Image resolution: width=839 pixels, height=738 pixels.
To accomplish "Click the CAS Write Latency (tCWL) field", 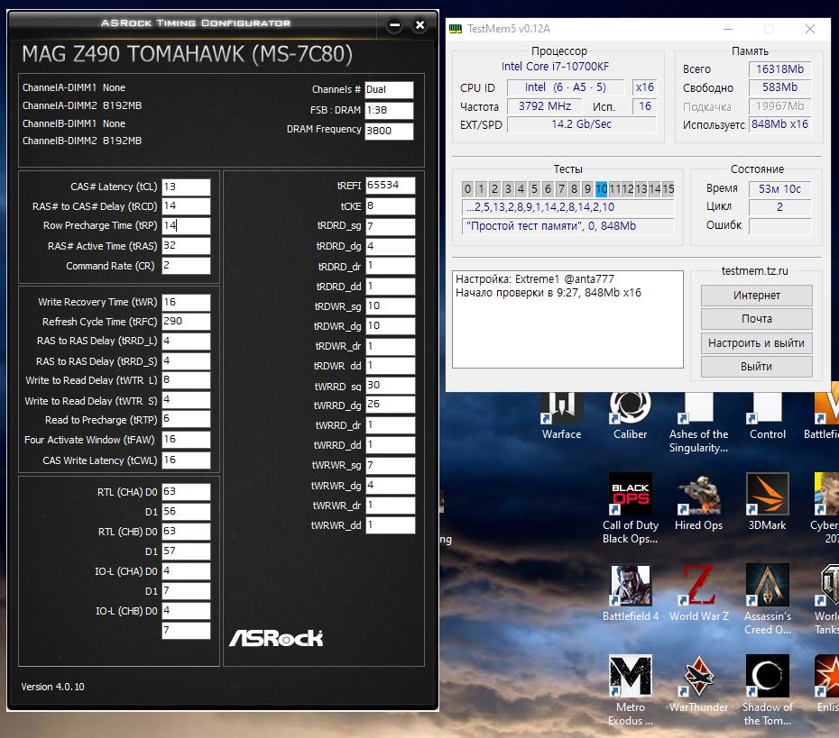I will pos(186,460).
